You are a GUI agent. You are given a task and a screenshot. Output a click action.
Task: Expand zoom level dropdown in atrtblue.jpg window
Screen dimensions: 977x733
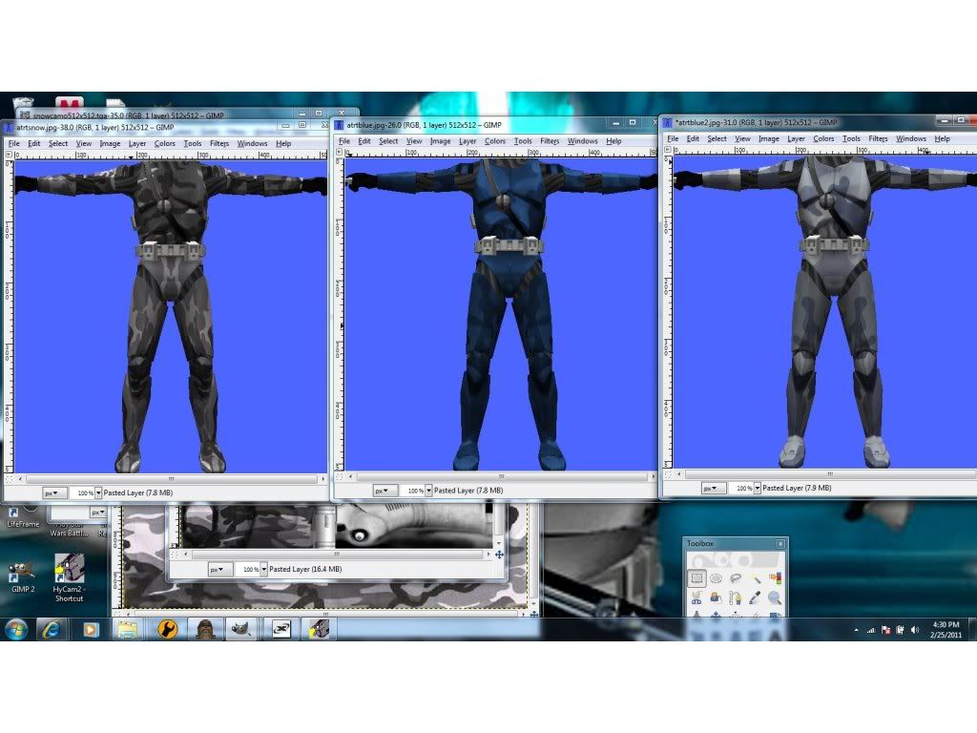click(428, 491)
